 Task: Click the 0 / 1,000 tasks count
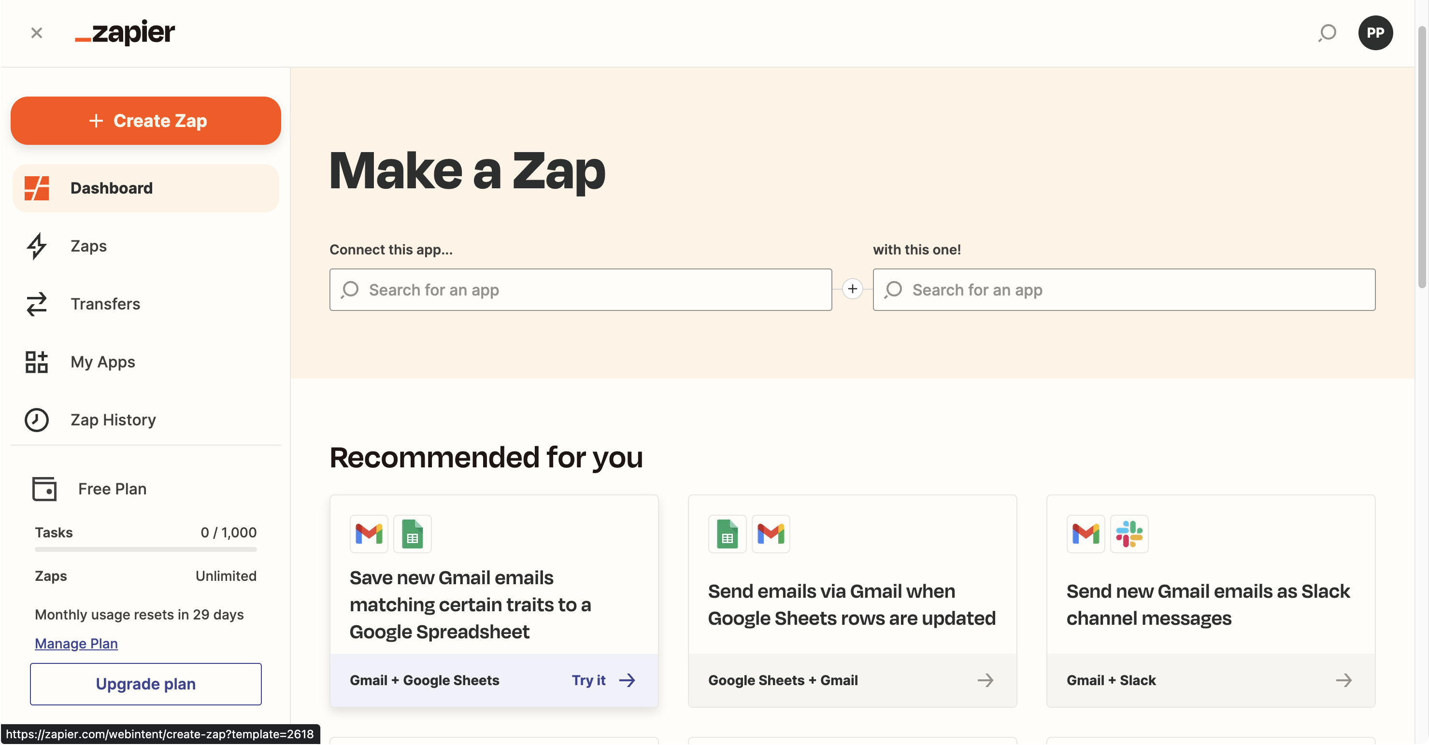[x=229, y=533]
